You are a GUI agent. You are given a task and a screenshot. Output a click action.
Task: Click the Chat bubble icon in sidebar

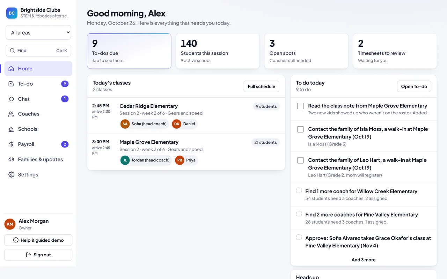(11, 99)
